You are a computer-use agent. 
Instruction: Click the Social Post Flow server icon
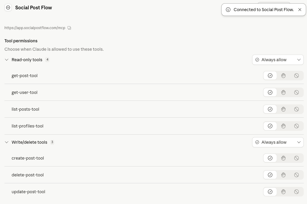tap(8, 7)
